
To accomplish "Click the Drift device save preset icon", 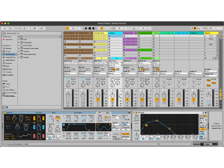I will pos(129,113).
